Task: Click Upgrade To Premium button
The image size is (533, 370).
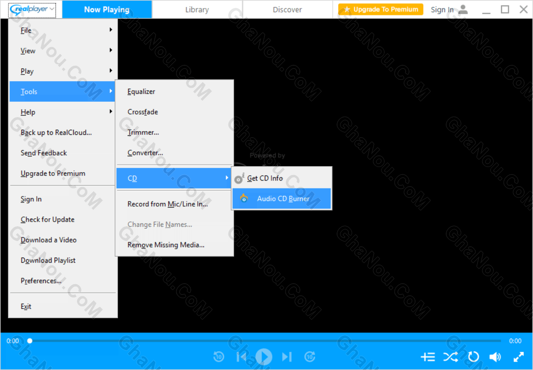Action: (x=381, y=9)
